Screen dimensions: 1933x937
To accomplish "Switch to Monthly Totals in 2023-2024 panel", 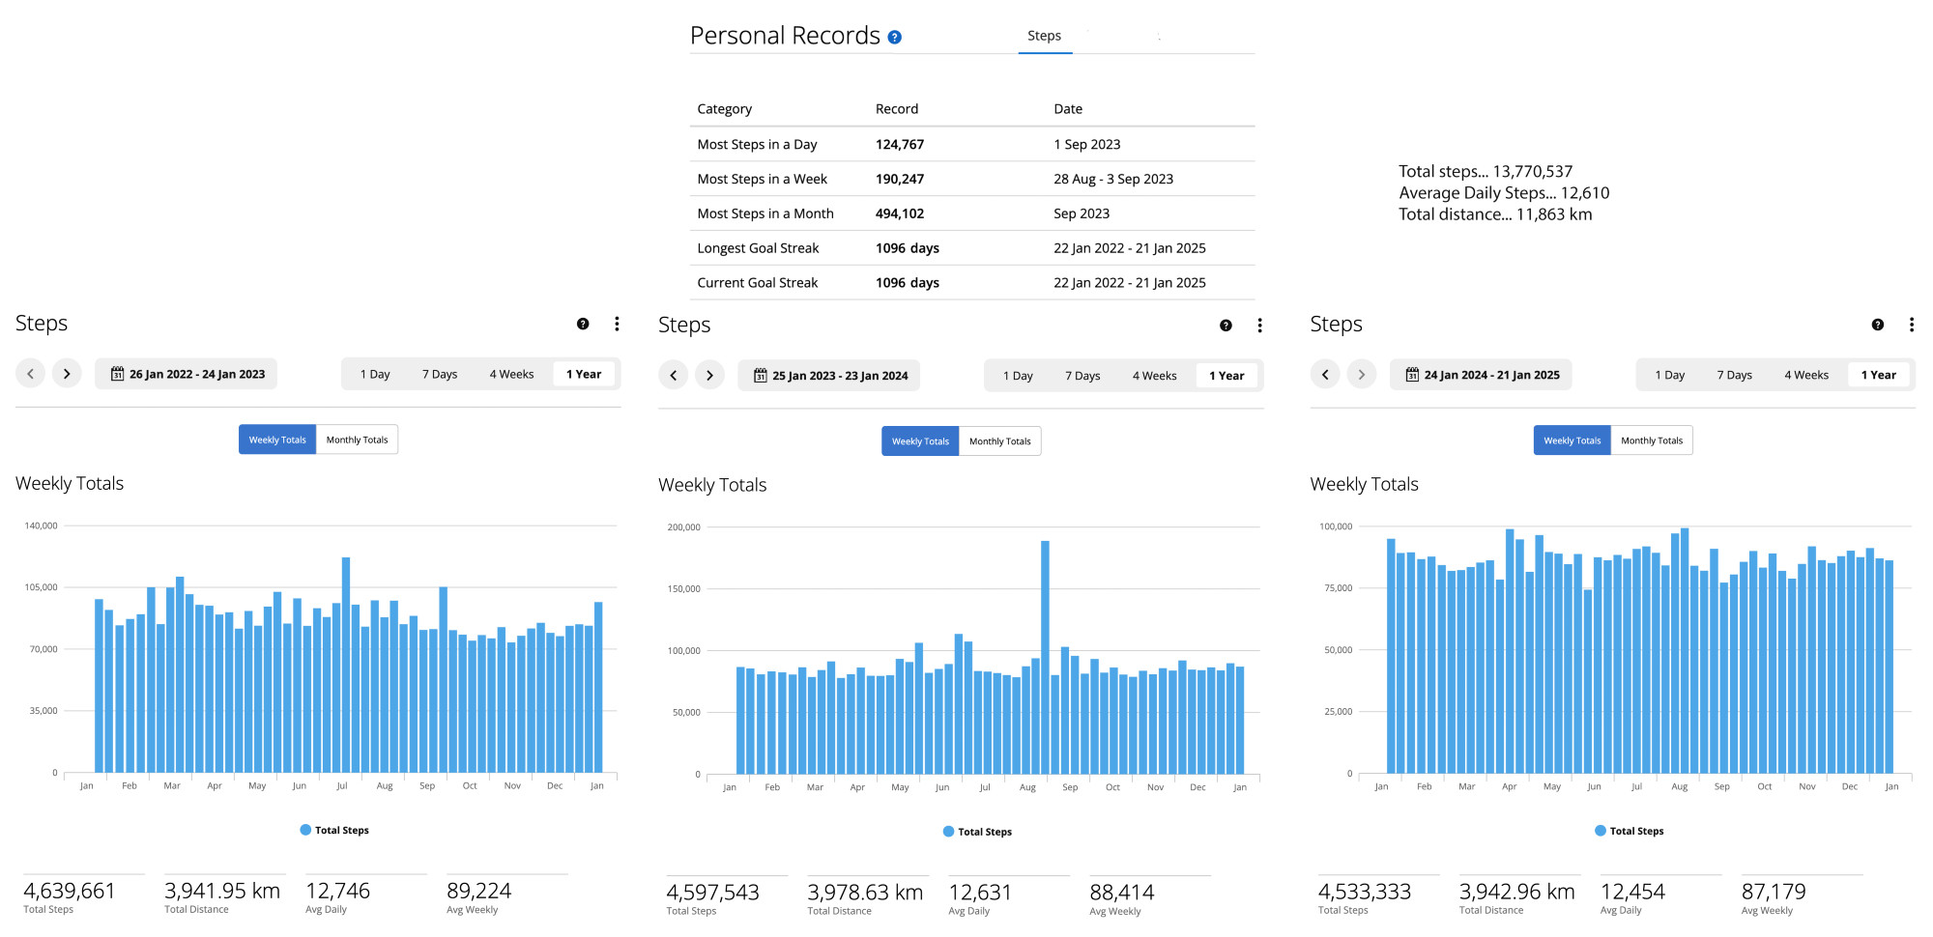I will coord(999,441).
